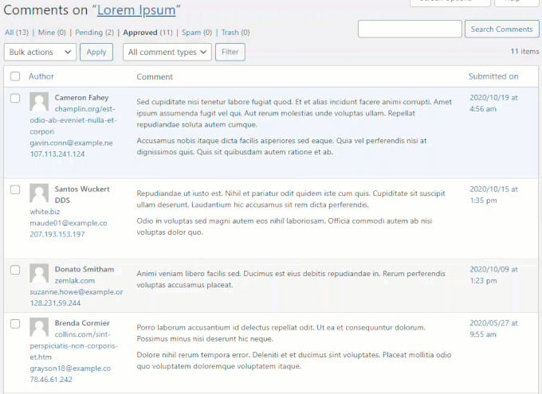Click grayson18@example.co email link

coord(70,369)
